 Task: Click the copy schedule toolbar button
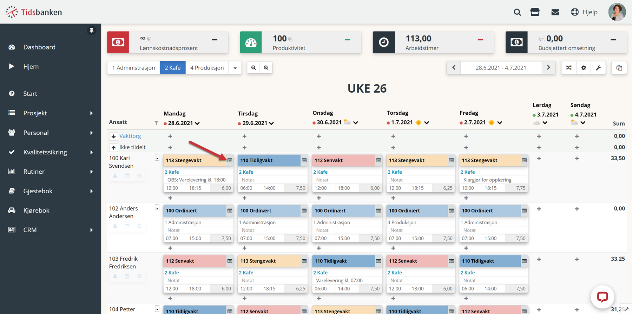tap(619, 68)
